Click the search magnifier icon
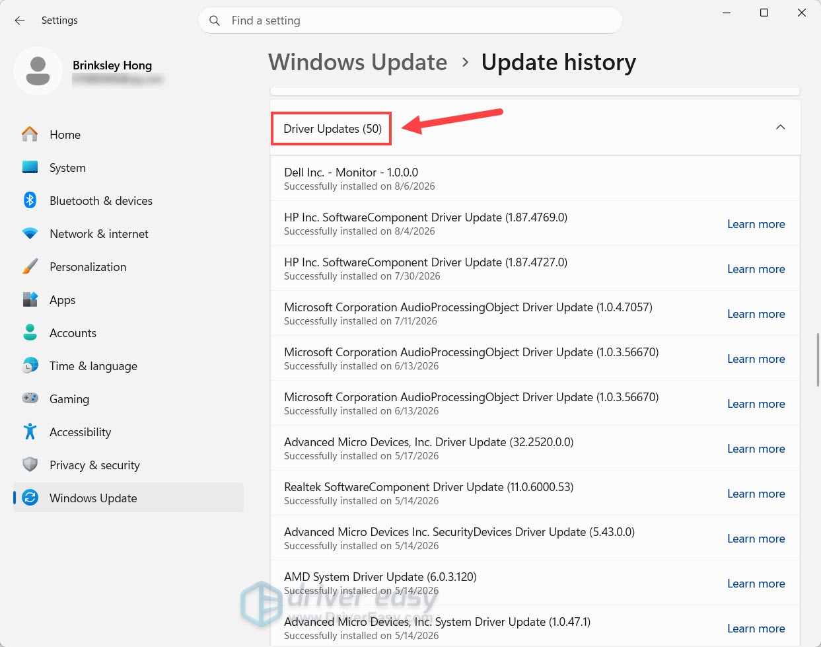821x647 pixels. coord(215,20)
